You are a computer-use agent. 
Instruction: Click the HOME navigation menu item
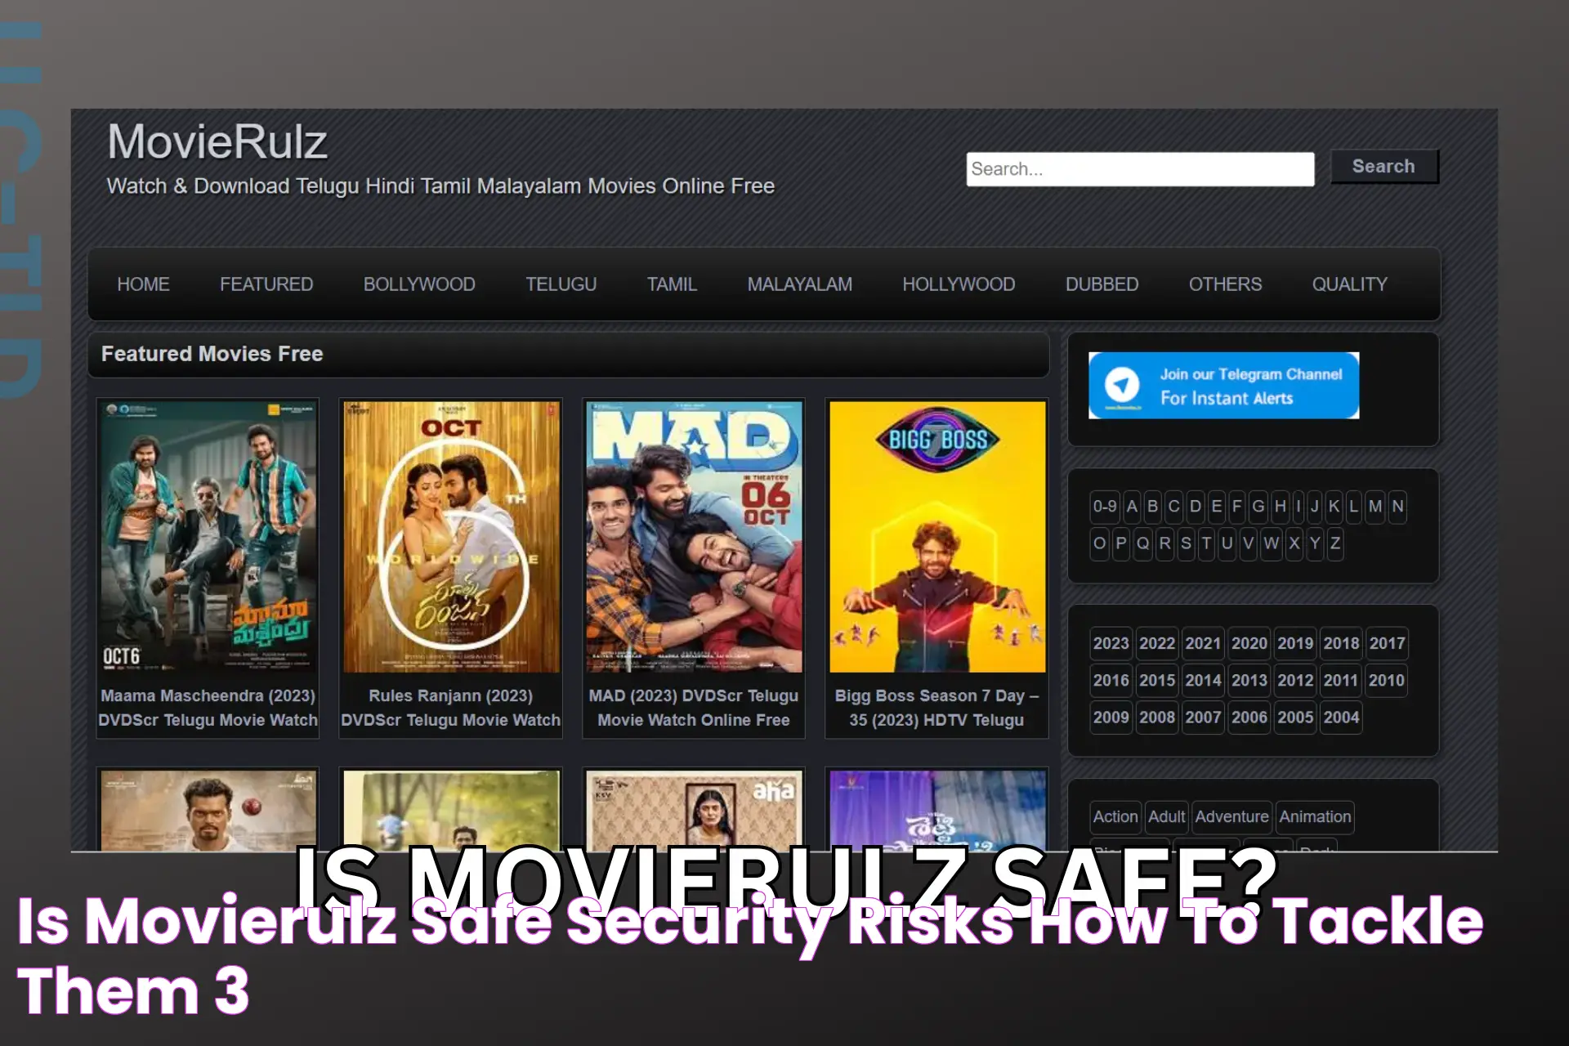tap(144, 284)
